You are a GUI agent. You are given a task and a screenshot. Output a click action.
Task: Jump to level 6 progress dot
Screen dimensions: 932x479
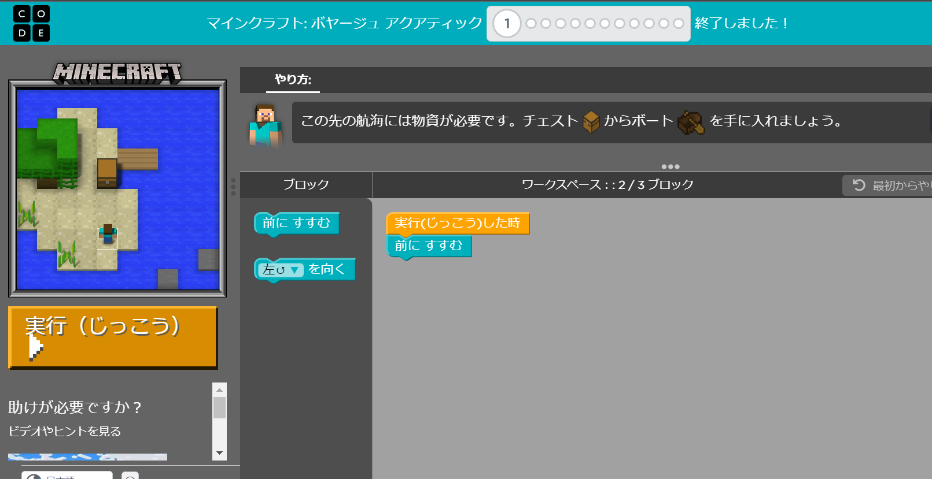[590, 24]
